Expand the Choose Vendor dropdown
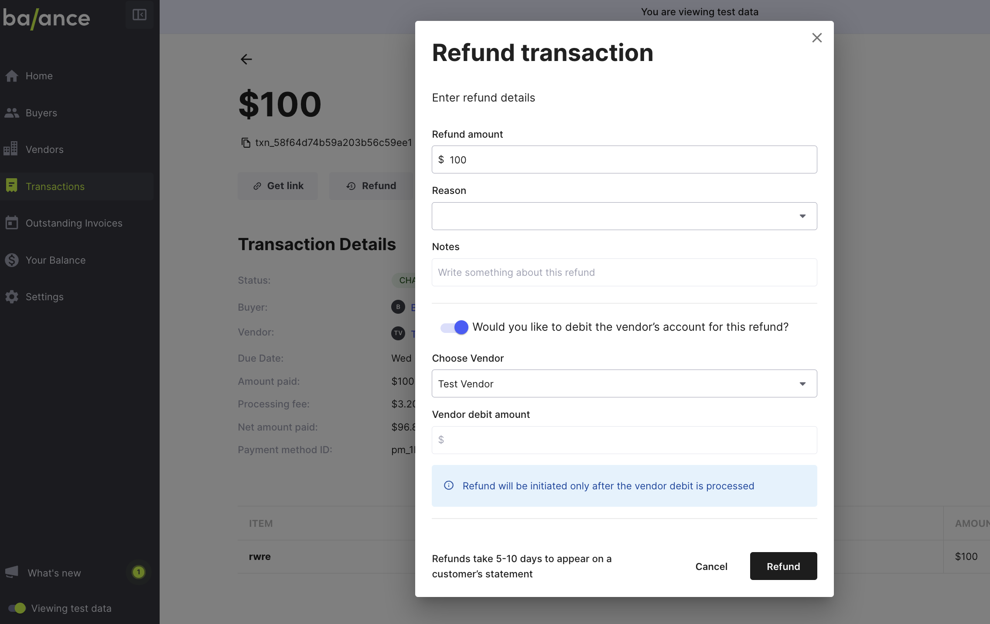990x624 pixels. [x=624, y=383]
